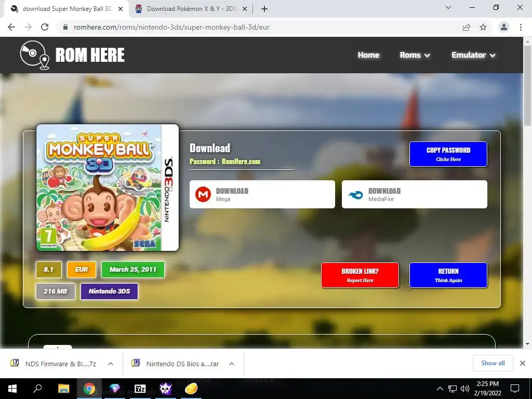Open the clock showing 2:25 PM
The width and height of the screenshot is (532, 399).
point(487,389)
